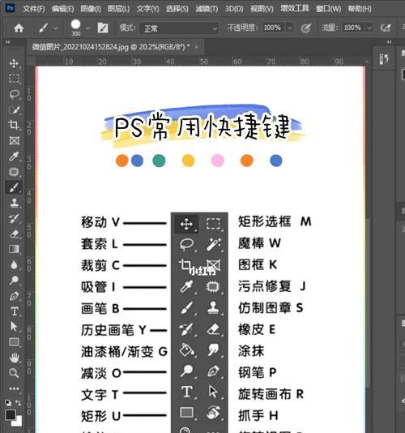Select the Type tool in left toolbar

click(x=14, y=311)
